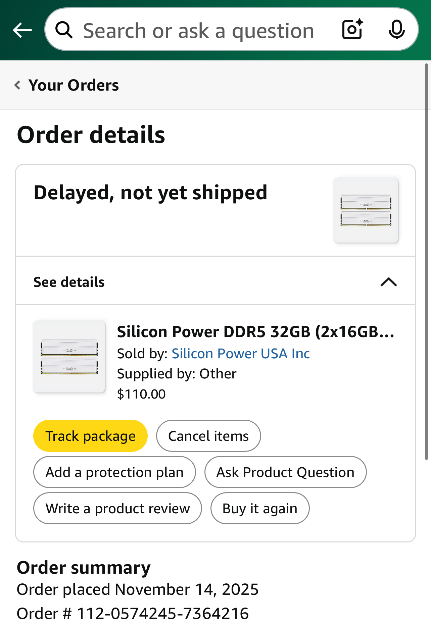Select Ask Product Question

point(285,472)
